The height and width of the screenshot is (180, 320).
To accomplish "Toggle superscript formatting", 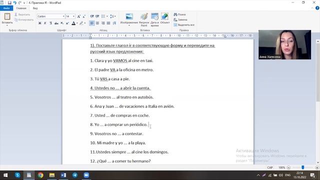I will point(67,23).
